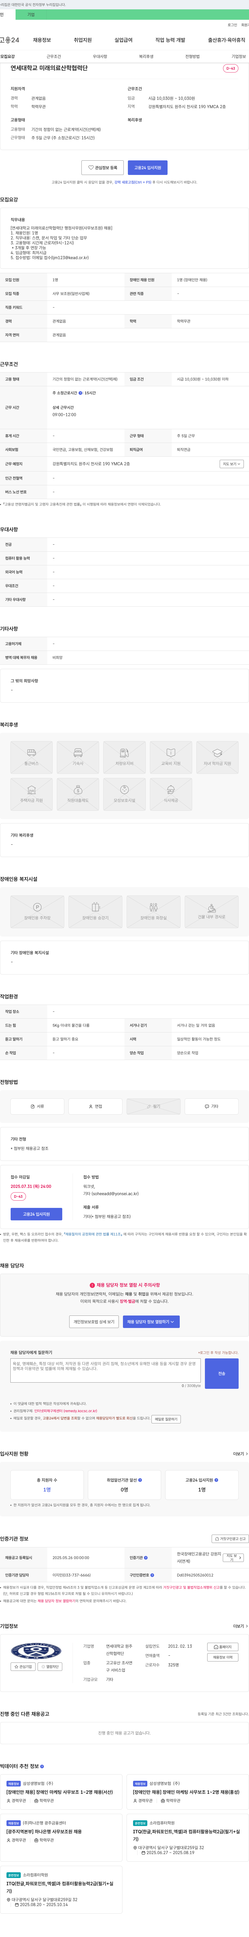Jump to the 우대사항 tab
Viewport: 249px width, 1937px height.
(100, 56)
